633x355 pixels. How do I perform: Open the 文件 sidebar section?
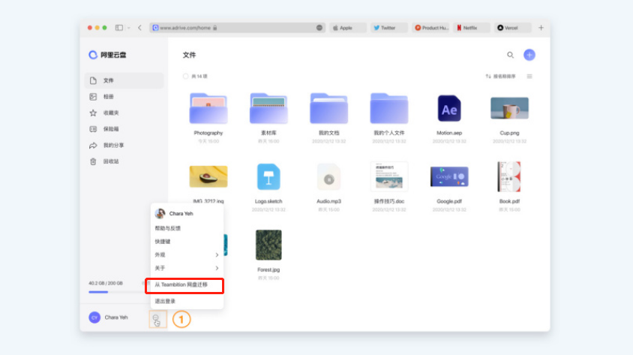[124, 80]
